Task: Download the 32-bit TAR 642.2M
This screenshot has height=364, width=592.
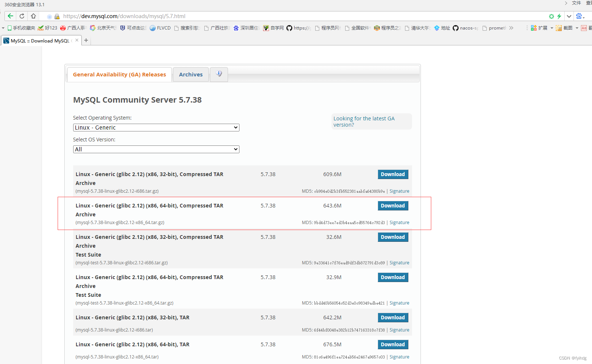Action: [393, 317]
